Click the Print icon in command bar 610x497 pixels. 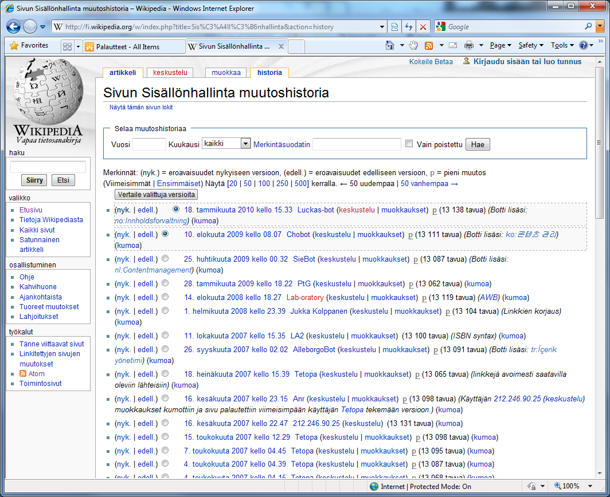tap(469, 45)
